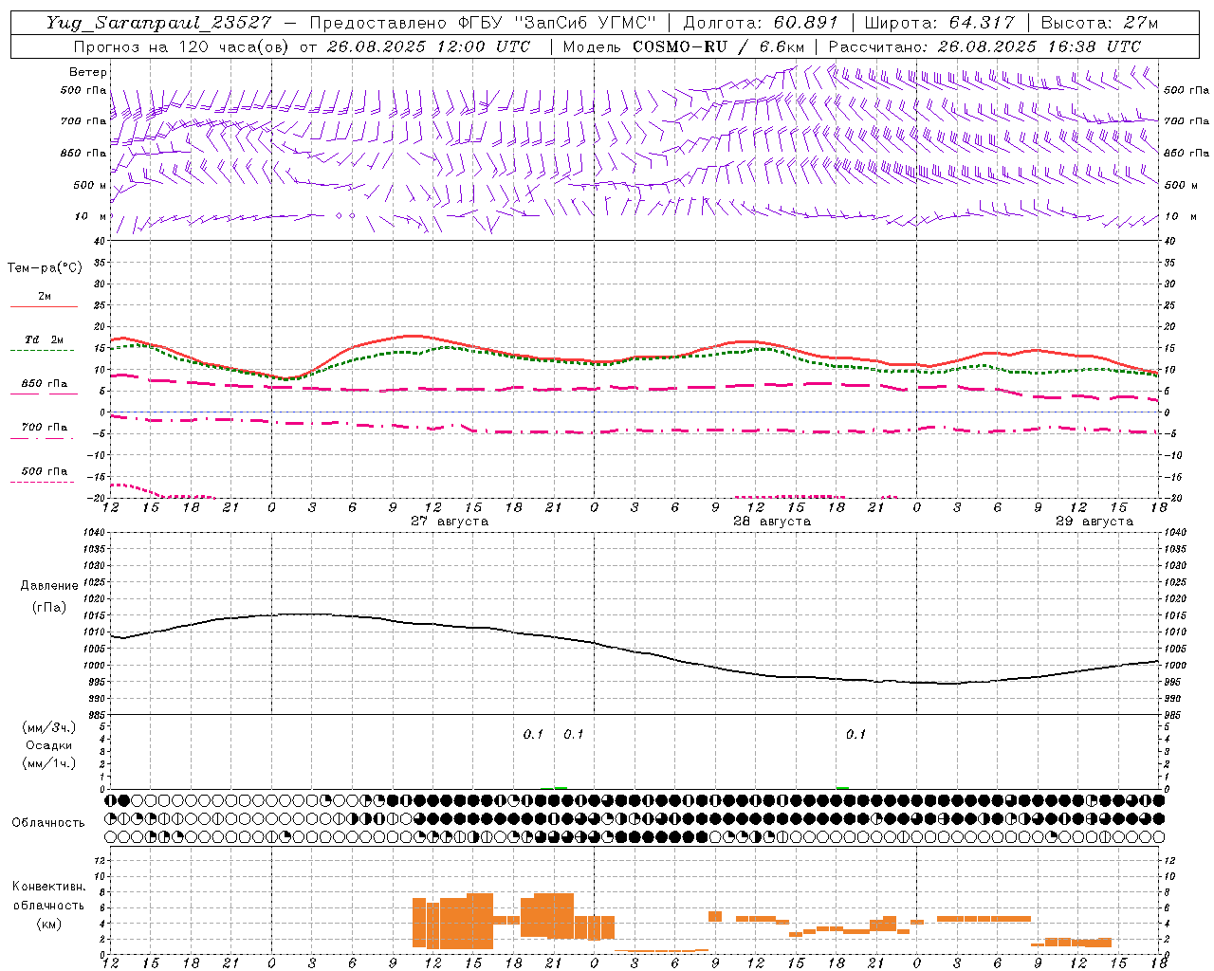Click the Тем-ра(°C) panel label
Viewport: 1214px width, 971px height.
click(45, 268)
